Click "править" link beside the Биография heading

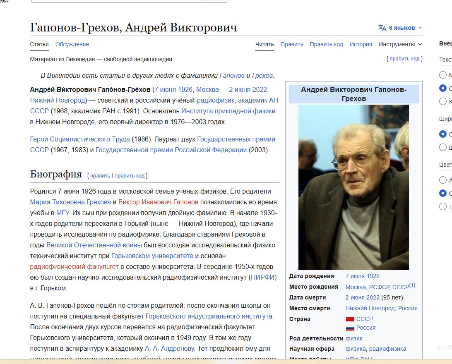[100, 176]
